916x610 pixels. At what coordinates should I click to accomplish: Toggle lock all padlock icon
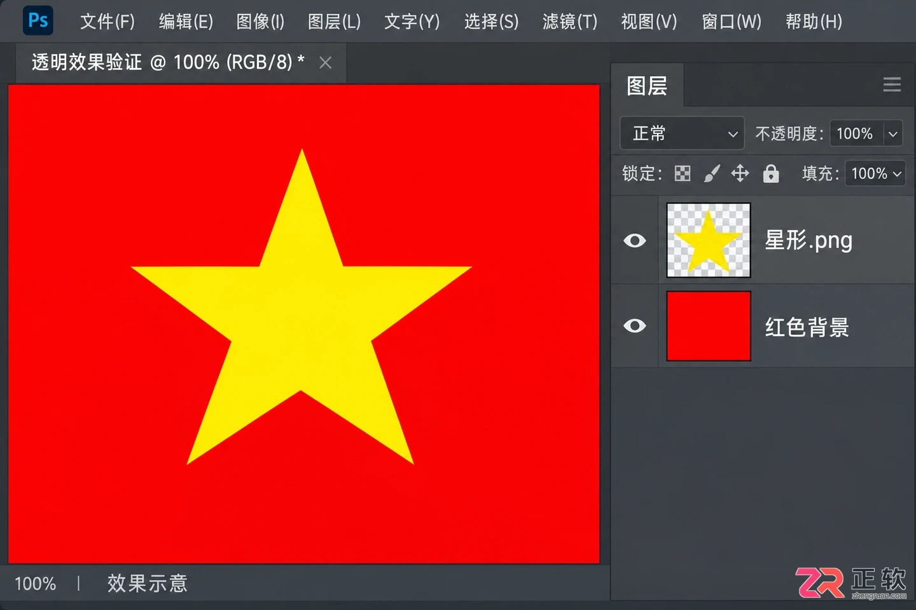click(771, 173)
